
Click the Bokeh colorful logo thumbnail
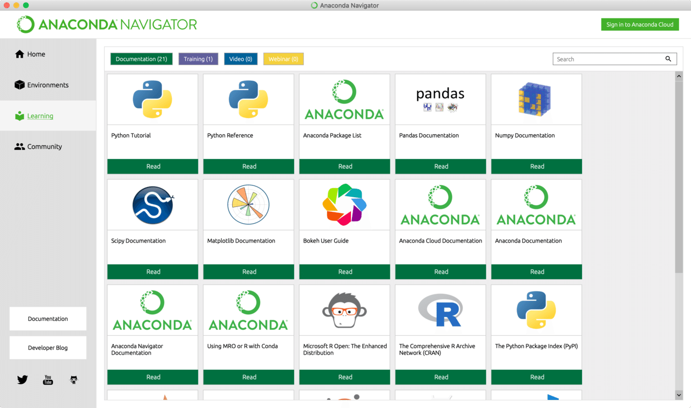tap(344, 205)
